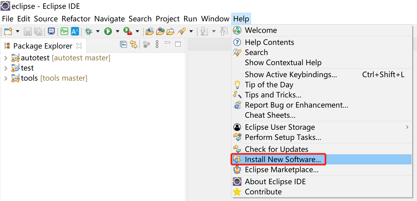Open the Search menu in menu bar
Screen dimensions: 417x201
coord(140,19)
